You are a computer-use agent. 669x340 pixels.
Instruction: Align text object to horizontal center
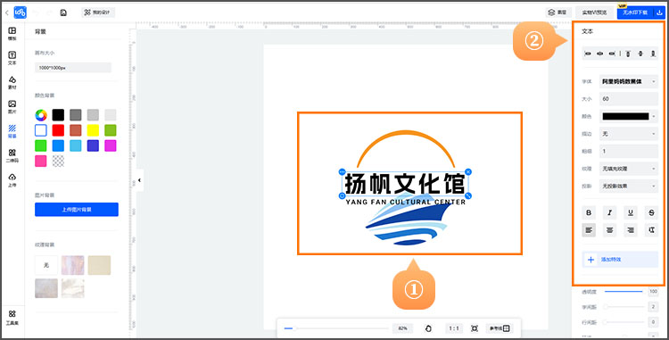(x=600, y=54)
